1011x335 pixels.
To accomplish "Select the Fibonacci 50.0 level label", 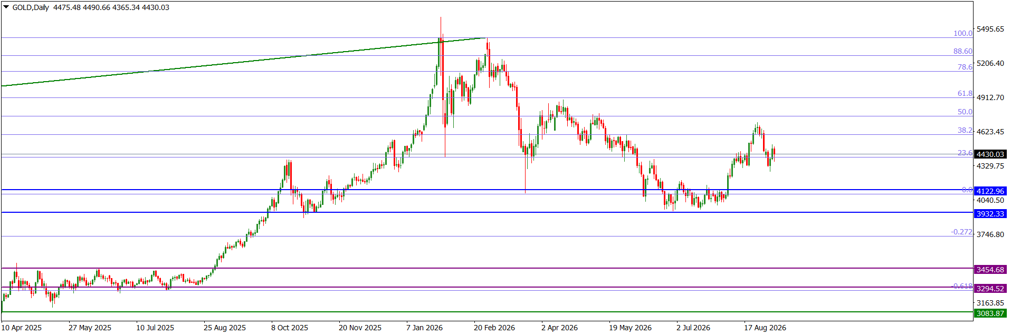I will click(x=965, y=112).
